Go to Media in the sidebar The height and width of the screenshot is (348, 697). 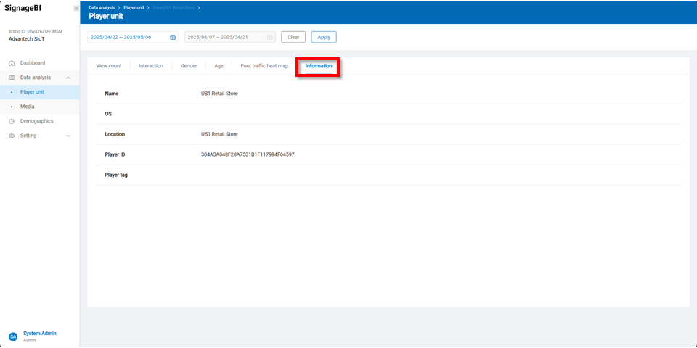[x=28, y=107]
